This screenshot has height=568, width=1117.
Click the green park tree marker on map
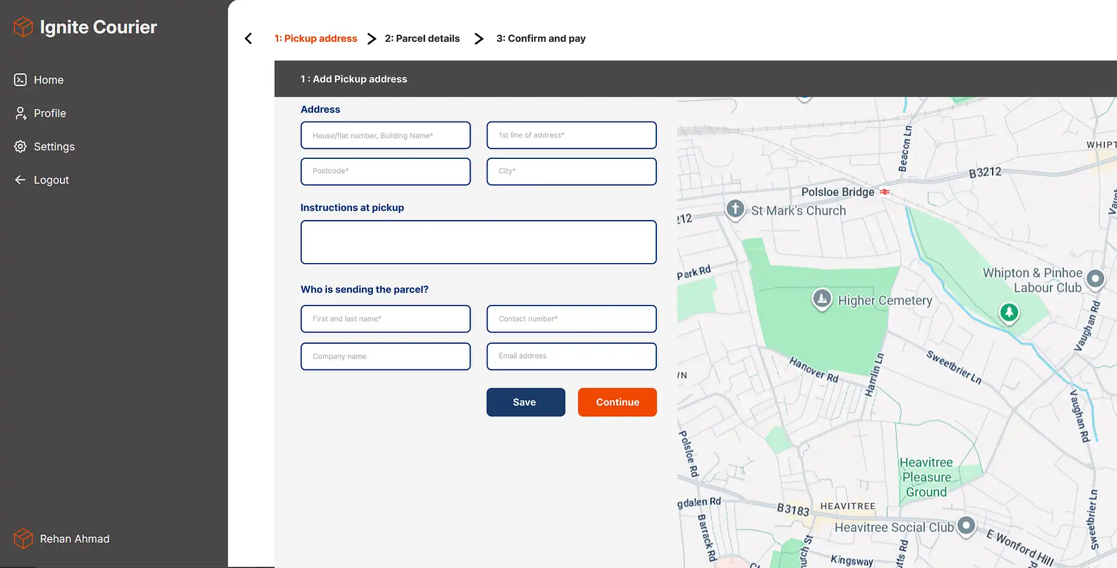point(1009,313)
